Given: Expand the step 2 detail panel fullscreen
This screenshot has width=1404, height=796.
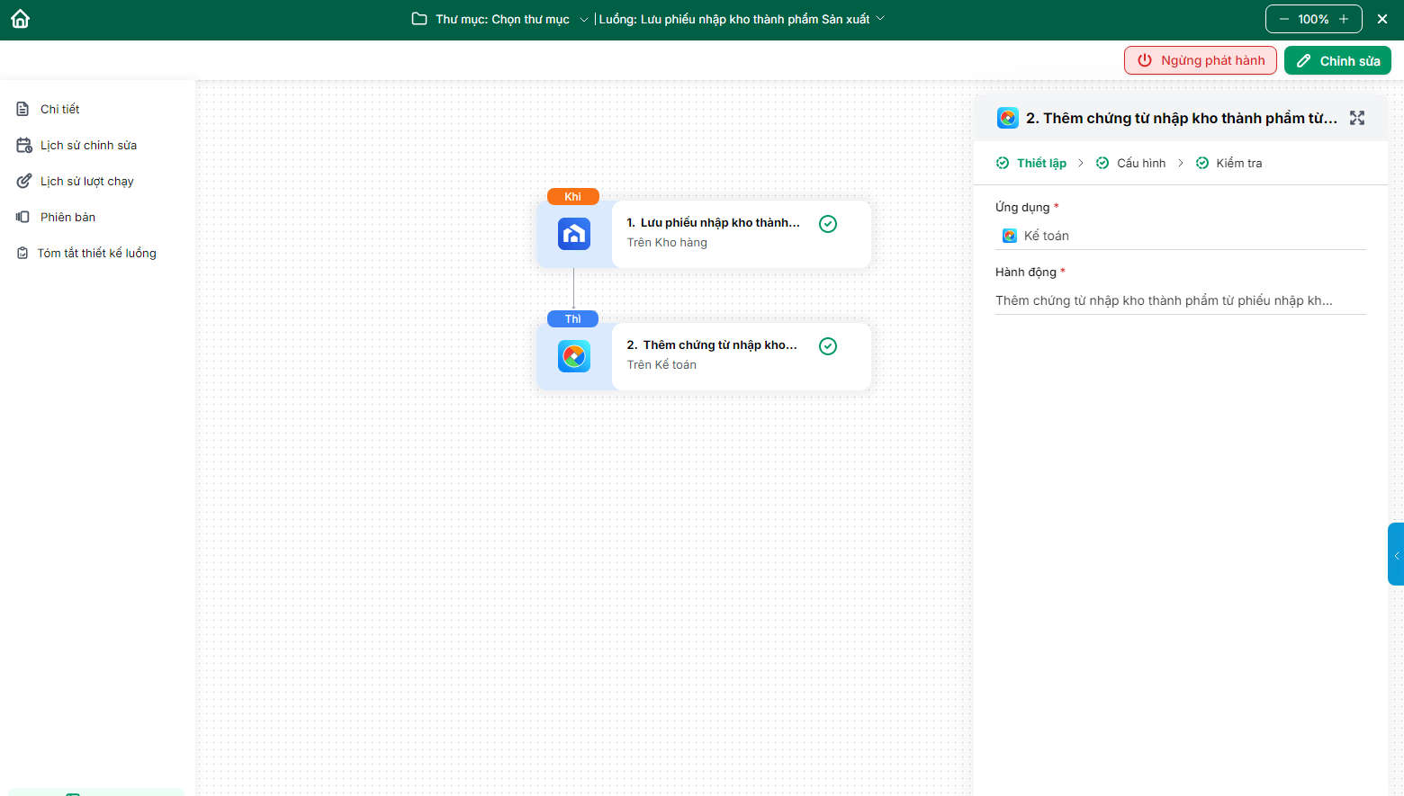Looking at the screenshot, I should click(1357, 118).
